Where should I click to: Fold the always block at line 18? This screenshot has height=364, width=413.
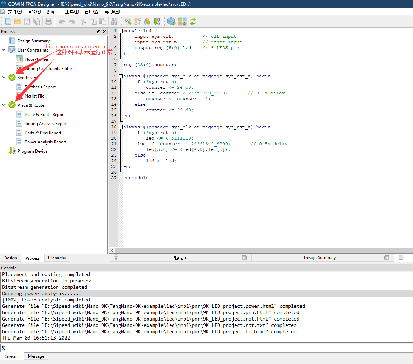coord(120,127)
